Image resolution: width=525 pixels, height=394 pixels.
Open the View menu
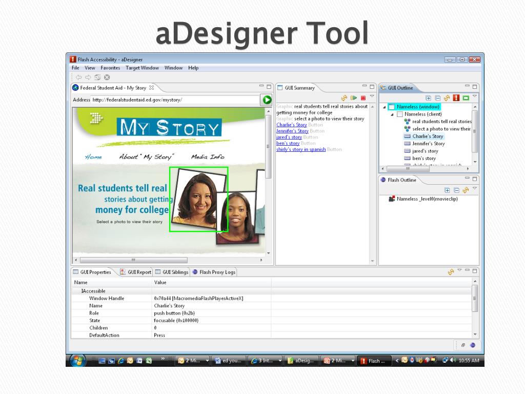click(90, 68)
